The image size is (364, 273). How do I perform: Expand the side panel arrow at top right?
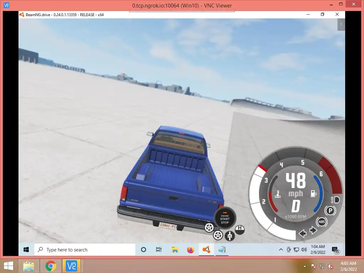click(x=341, y=25)
